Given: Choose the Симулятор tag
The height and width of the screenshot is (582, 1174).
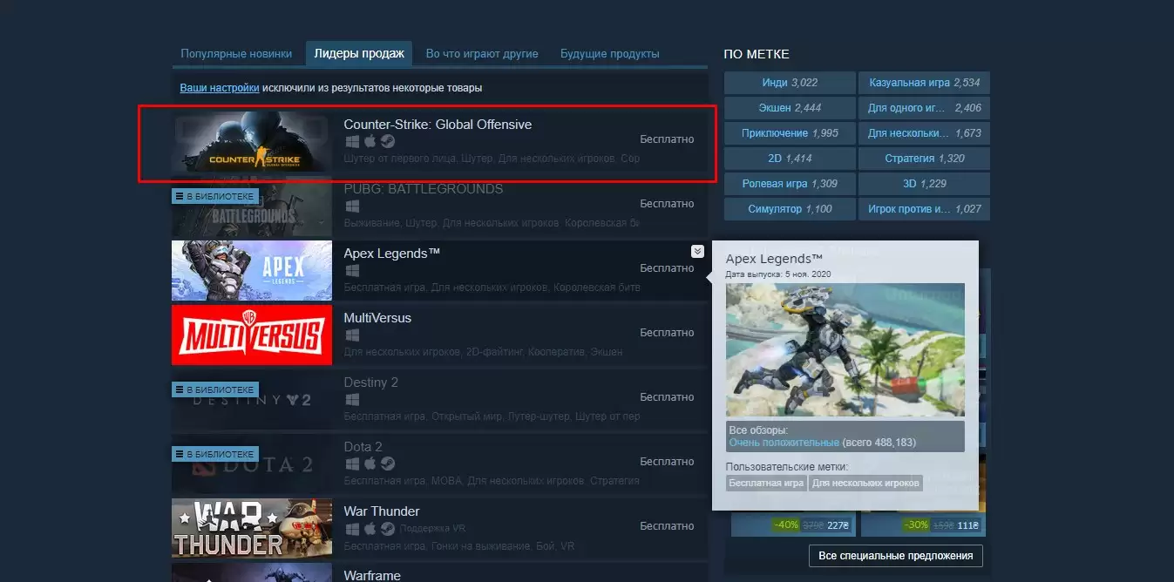Looking at the screenshot, I should tap(790, 209).
